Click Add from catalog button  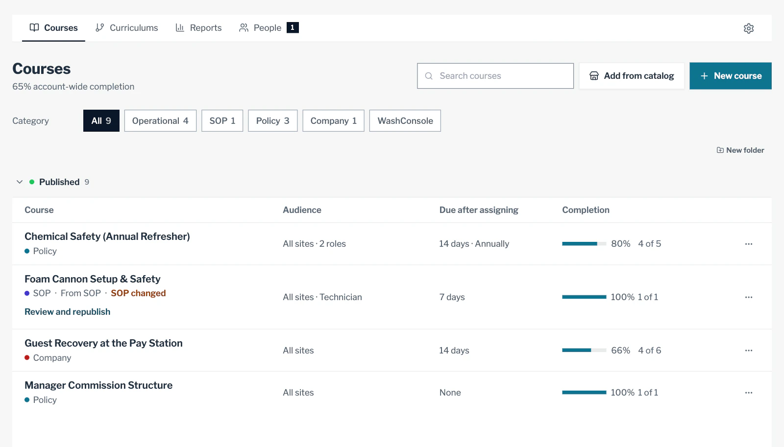[x=632, y=76]
